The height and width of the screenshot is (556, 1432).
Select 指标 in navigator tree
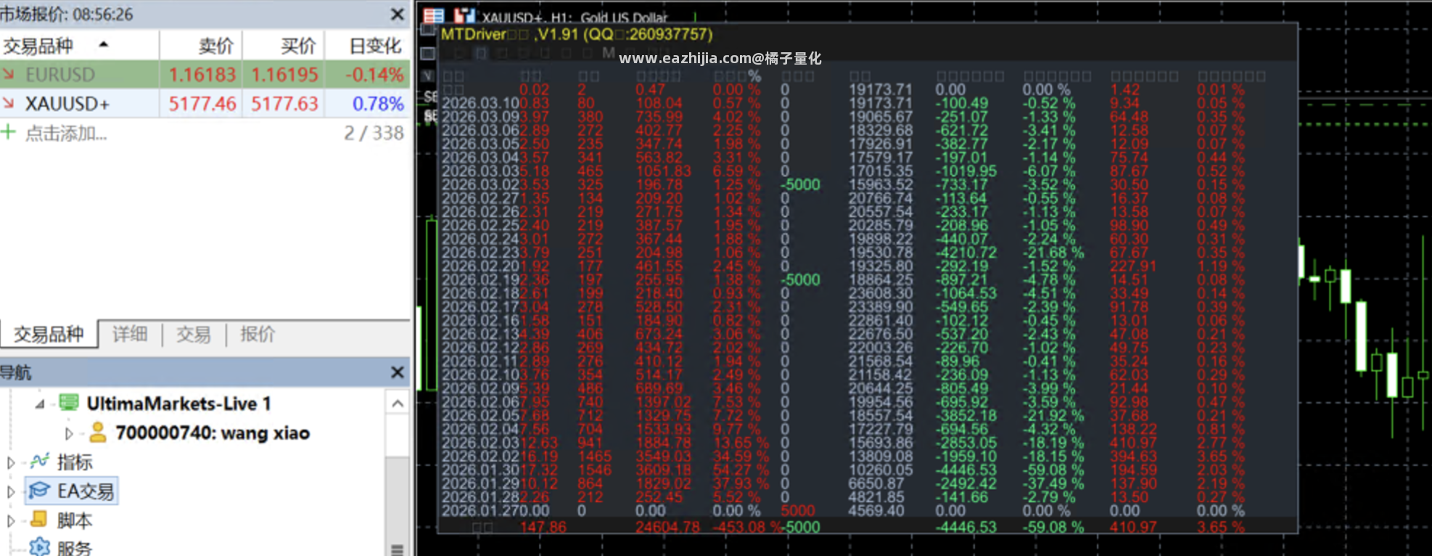(75, 462)
